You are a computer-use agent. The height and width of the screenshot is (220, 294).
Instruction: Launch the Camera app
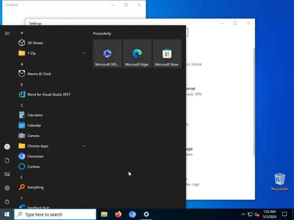[53, 135]
